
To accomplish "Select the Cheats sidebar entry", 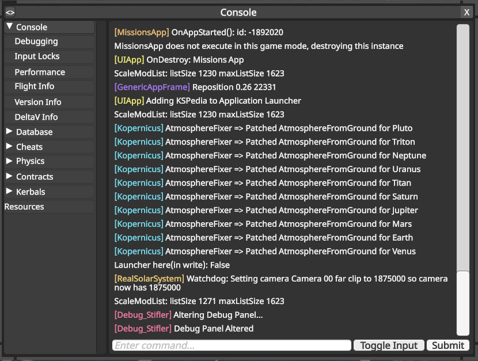I will pos(50,147).
